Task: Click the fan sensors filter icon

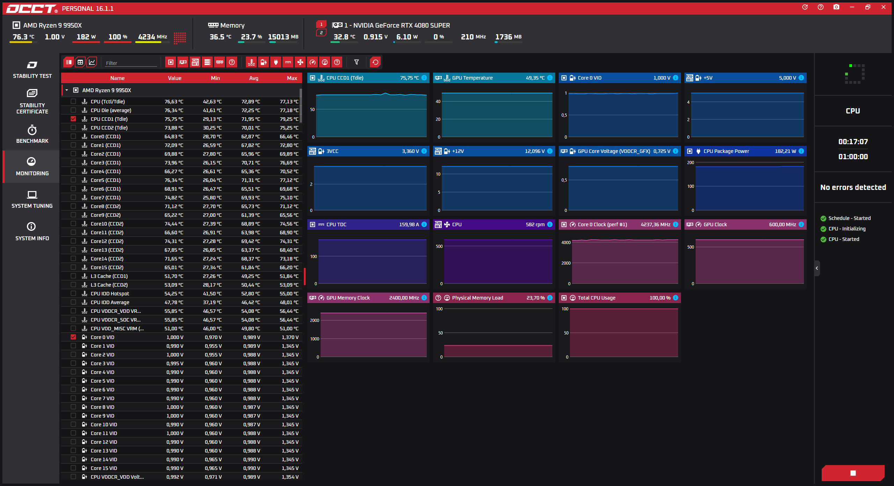Action: coord(300,62)
